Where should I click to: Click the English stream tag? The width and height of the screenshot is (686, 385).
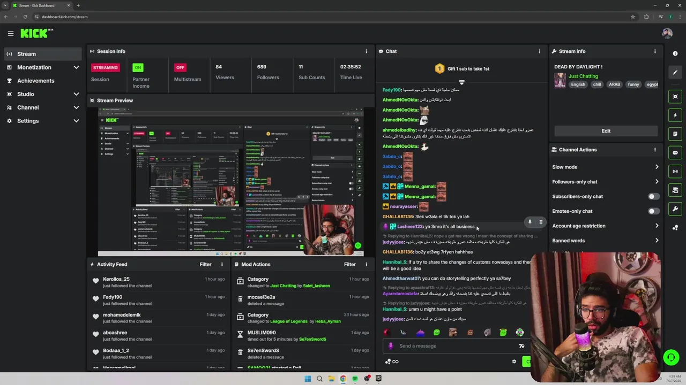(x=578, y=84)
